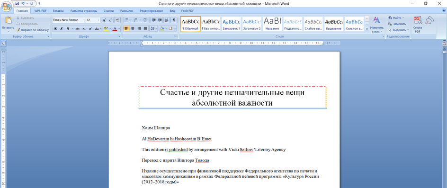Apply the yellow text highlight color
The image size is (447, 188).
point(106,28)
